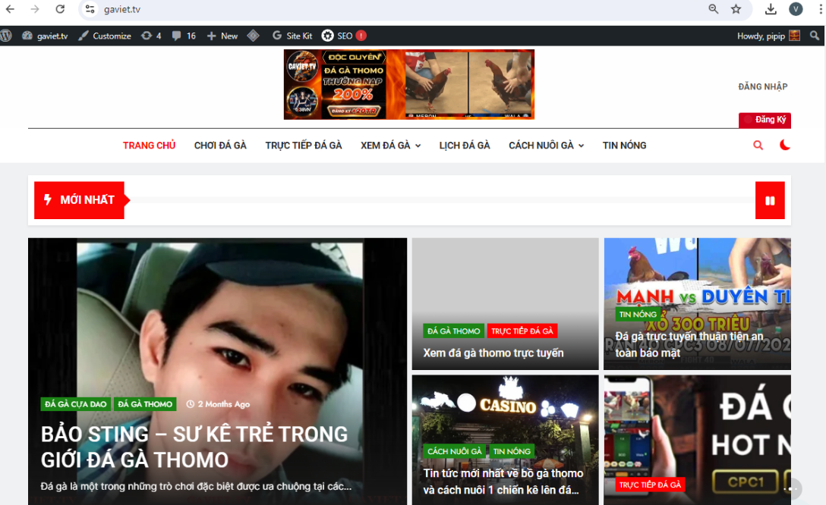
Task: Click the MỚI NHẤT ticker label
Action: click(x=80, y=200)
